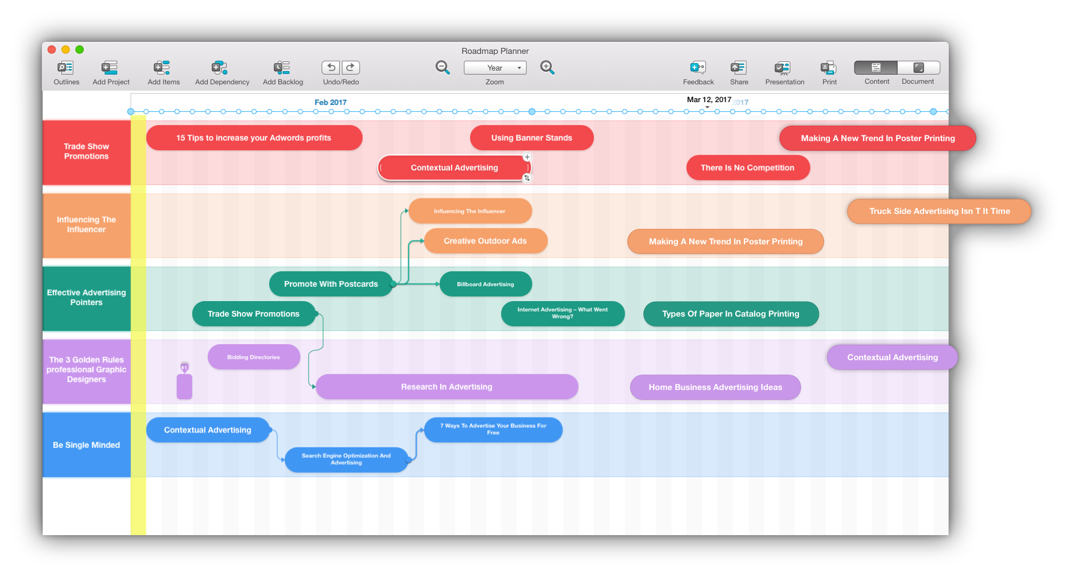This screenshot has height=577, width=1071.
Task: Click the link handle below Contextual Advertising
Action: 527,178
